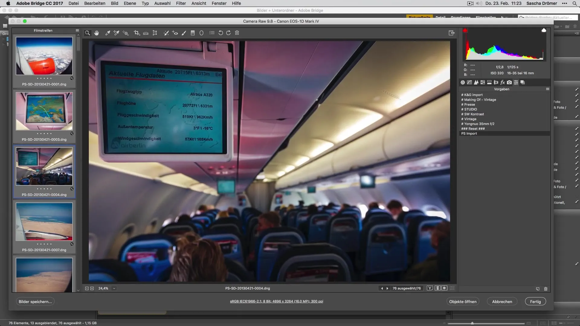580x326 pixels.
Task: Copy current settings to before
Action: [x=444, y=288]
